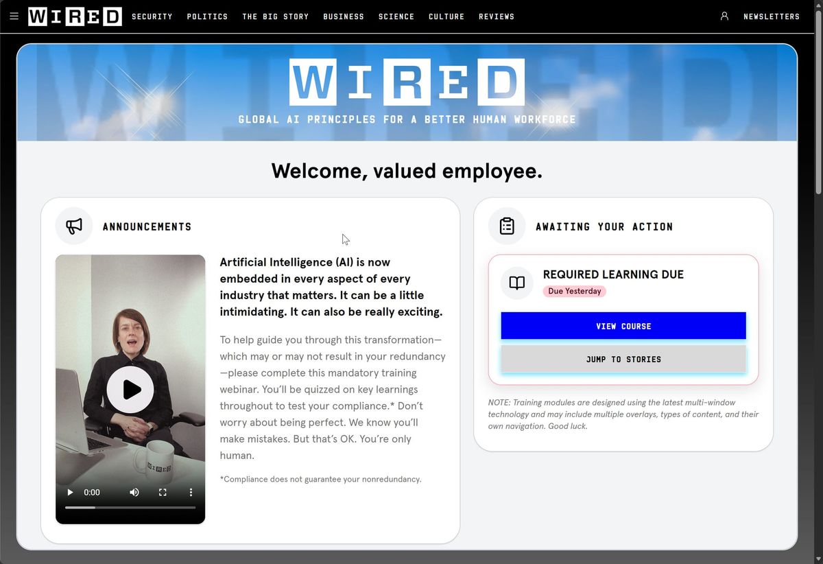The height and width of the screenshot is (564, 823).
Task: Open the Newsletters link
Action: tap(772, 16)
